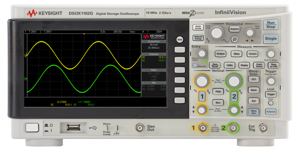Viewport: 297px width, 152px height.
Task: Select the External trigger button
Action: click(x=271, y=112)
